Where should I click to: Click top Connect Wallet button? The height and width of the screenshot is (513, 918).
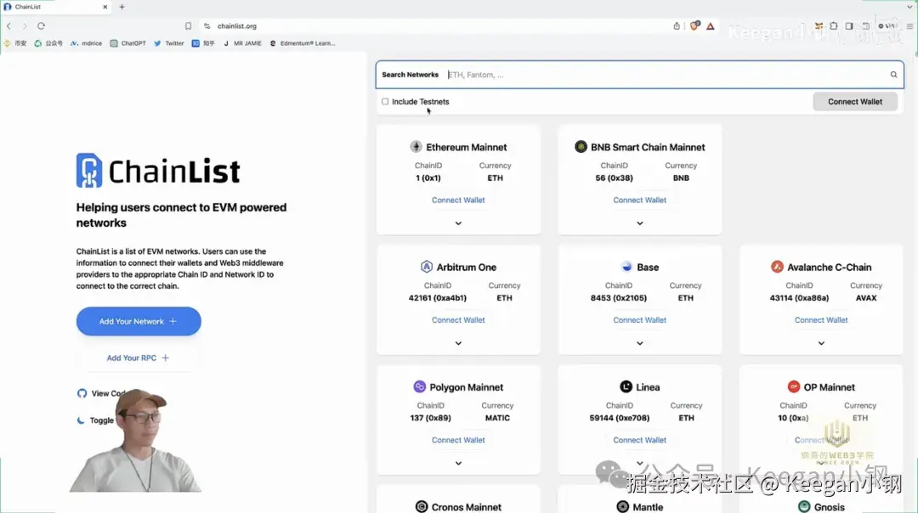tap(855, 101)
